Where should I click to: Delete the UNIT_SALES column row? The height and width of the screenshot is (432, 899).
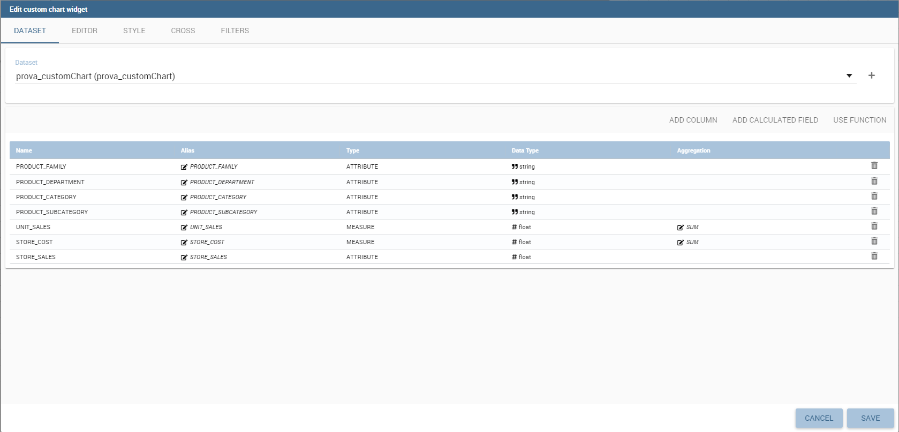874,226
